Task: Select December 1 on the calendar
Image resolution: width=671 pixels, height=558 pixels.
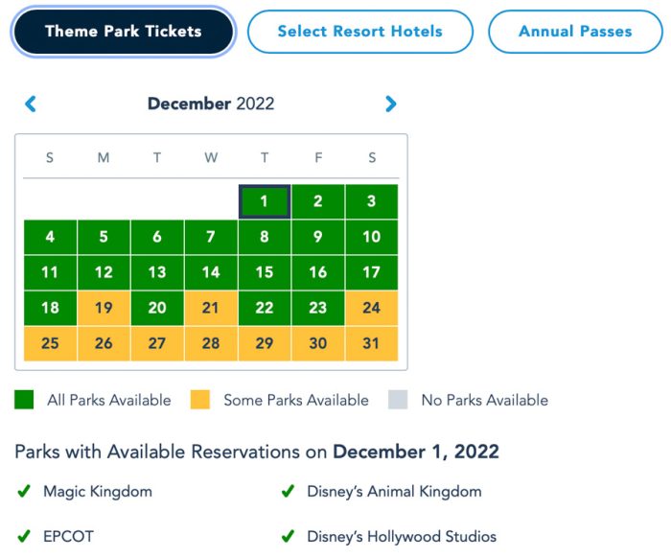Action: (264, 202)
